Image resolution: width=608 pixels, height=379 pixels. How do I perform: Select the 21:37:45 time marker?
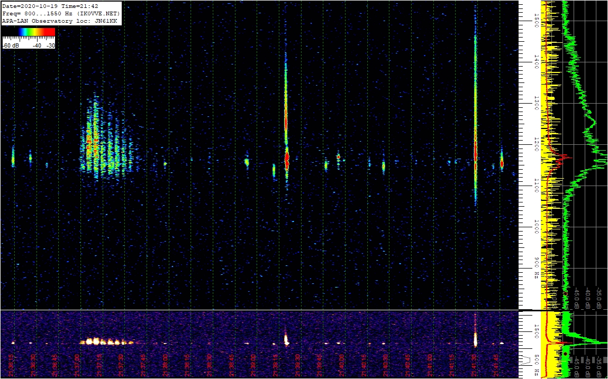pos(143,364)
